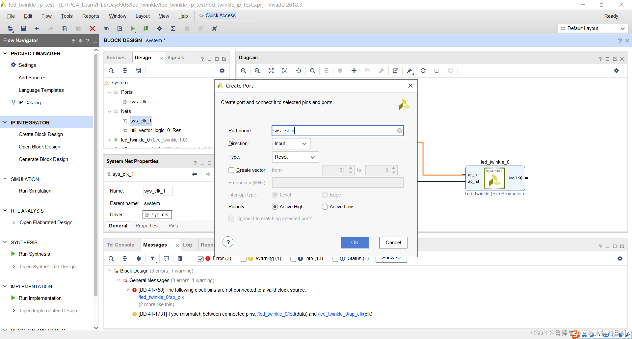Expand Open Elaborated Design

coord(13,222)
